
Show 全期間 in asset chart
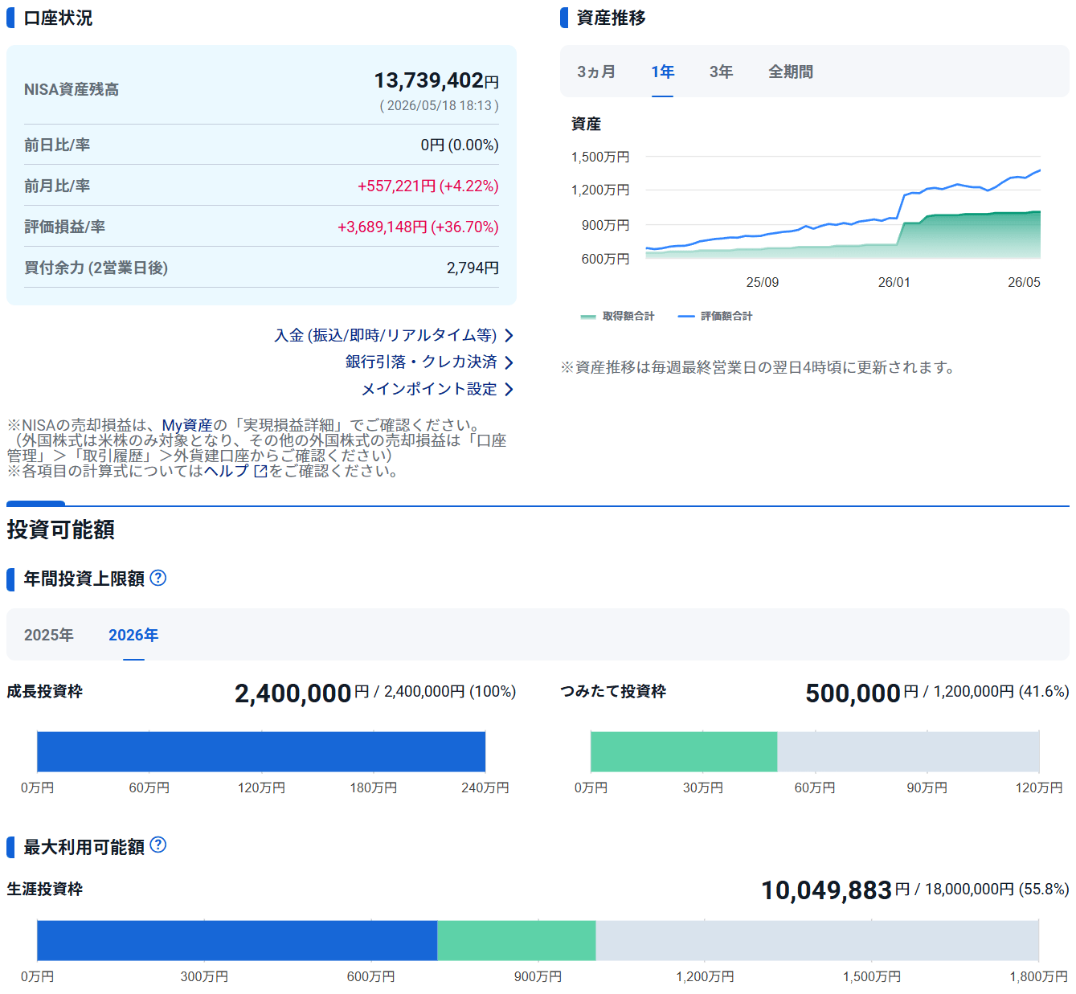coord(791,72)
